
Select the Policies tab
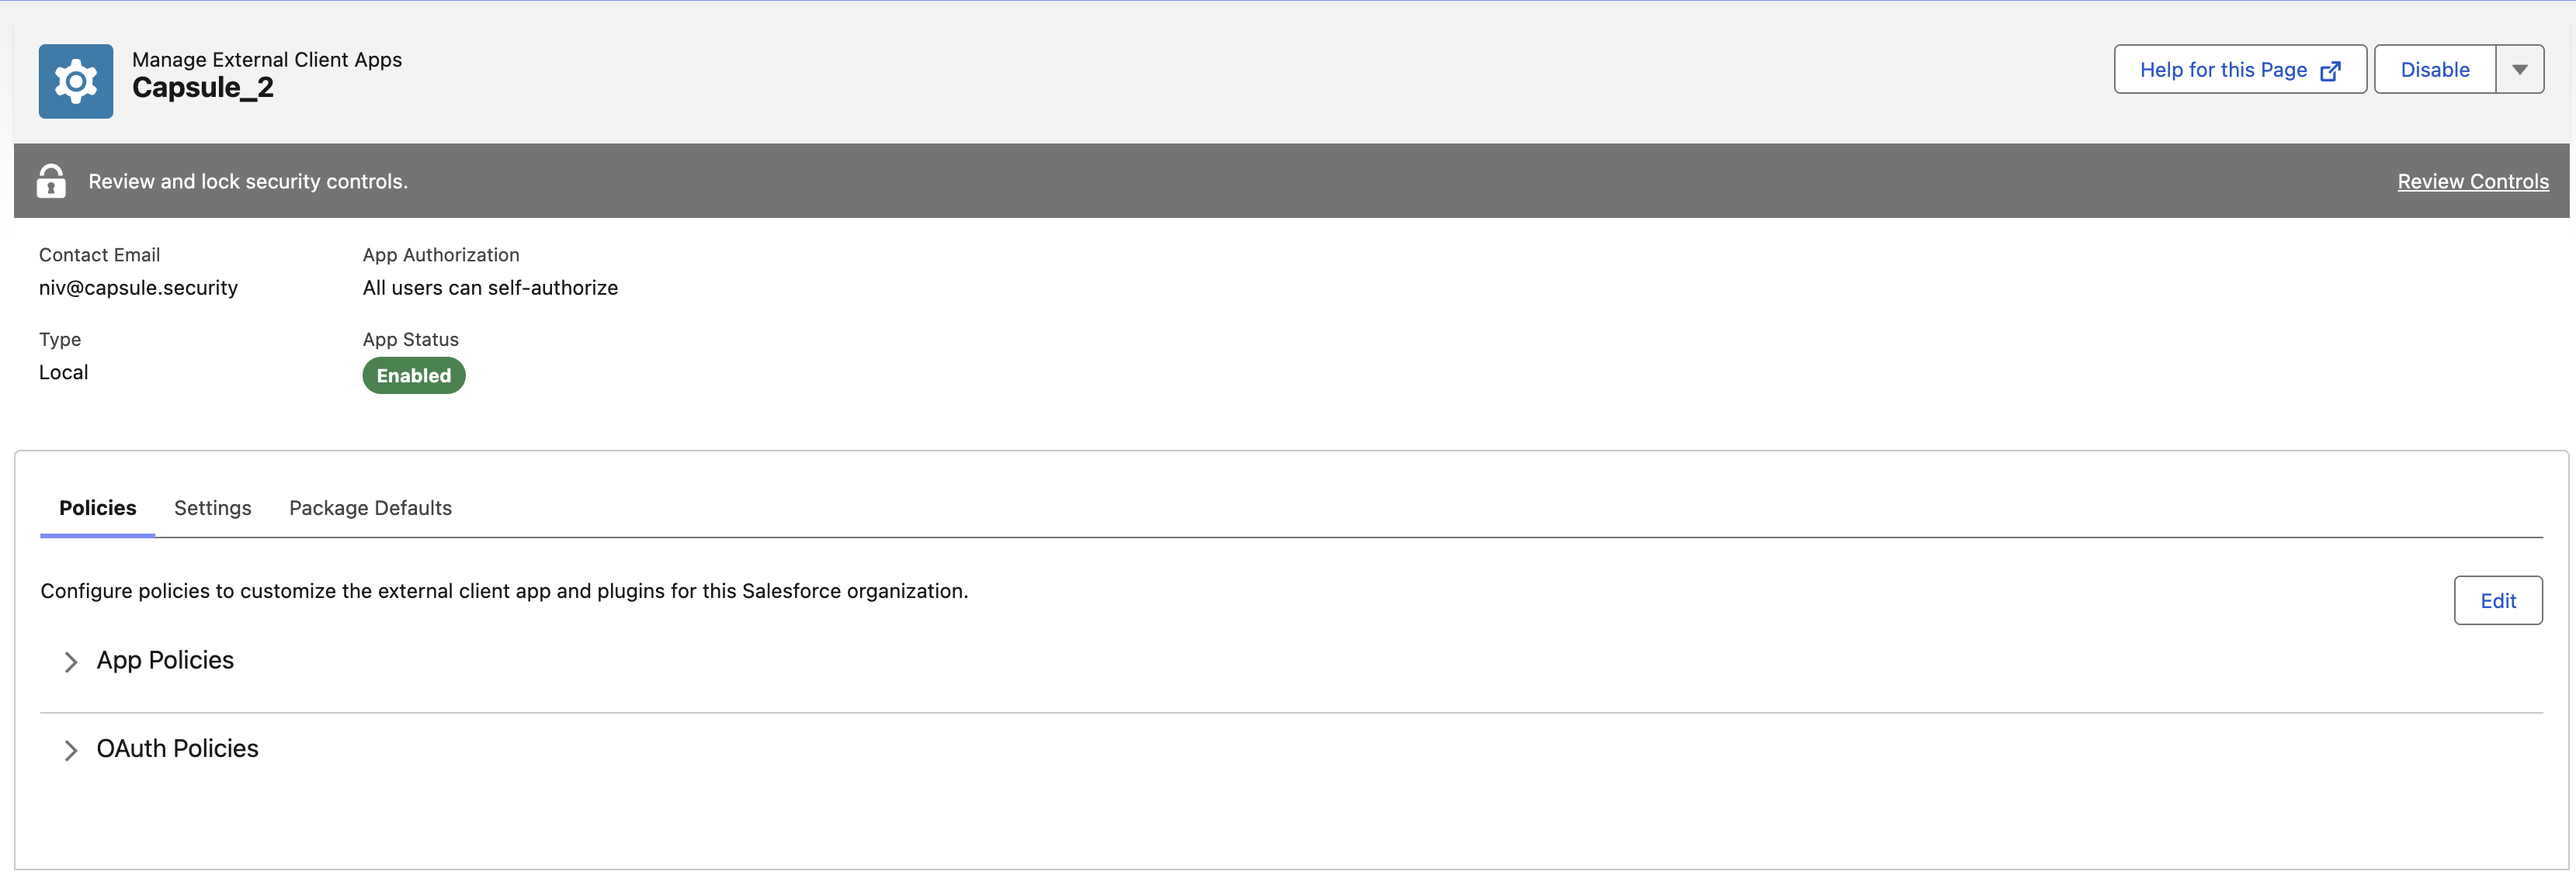pyautogui.click(x=98, y=507)
